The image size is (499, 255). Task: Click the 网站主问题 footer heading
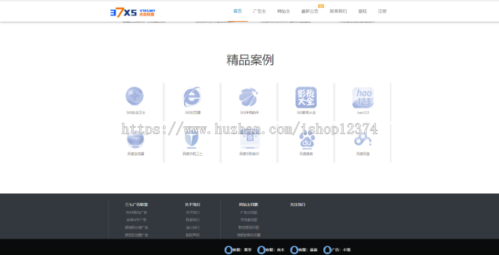248,205
